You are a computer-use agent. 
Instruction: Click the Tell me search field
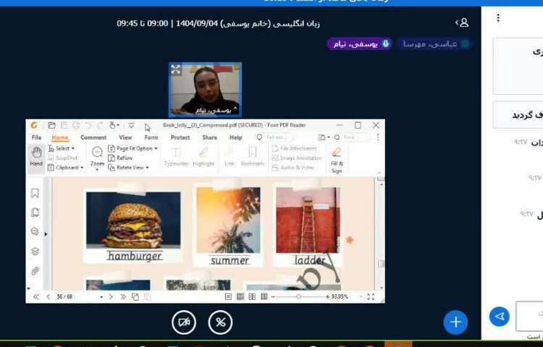click(x=274, y=137)
